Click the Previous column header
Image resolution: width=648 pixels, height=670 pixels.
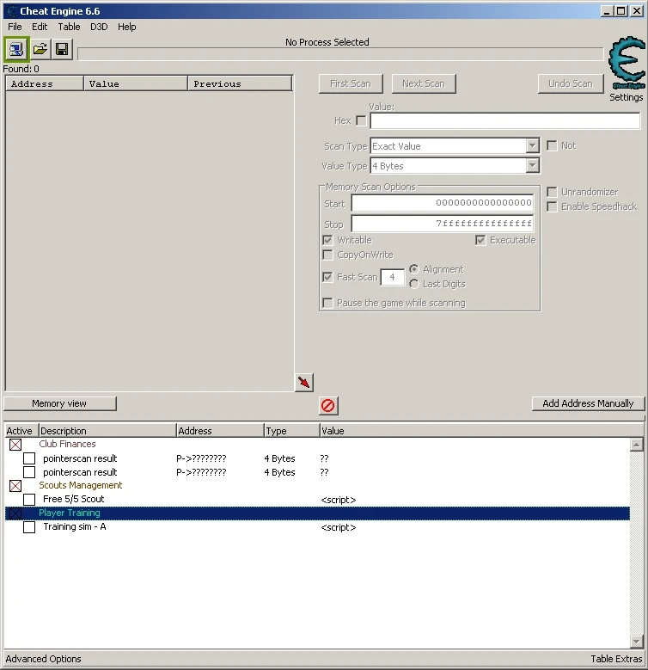pos(240,83)
